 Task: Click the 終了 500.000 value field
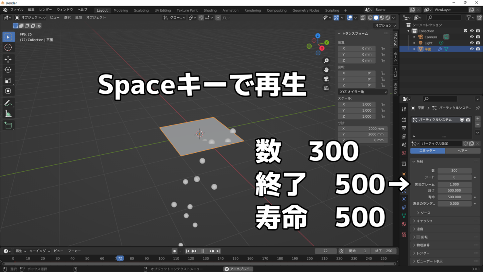[454, 191]
